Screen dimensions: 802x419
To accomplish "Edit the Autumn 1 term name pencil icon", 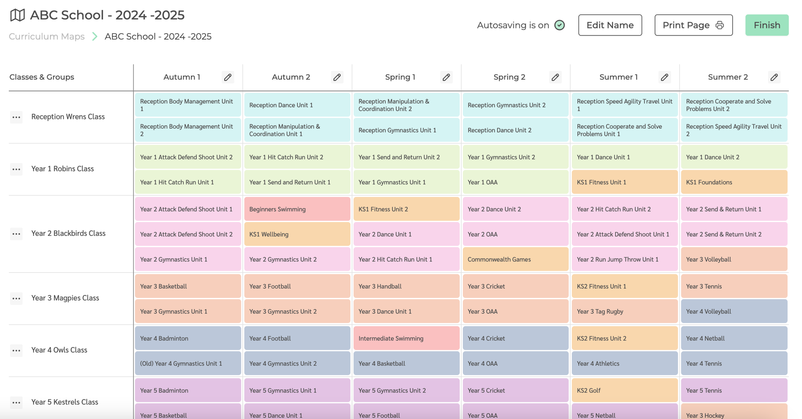I will [x=228, y=77].
